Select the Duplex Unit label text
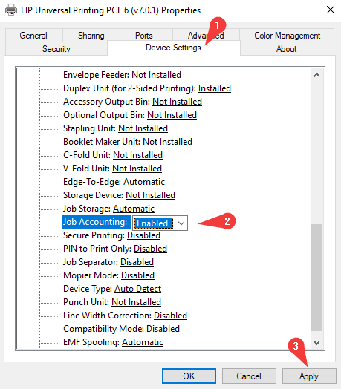The width and height of the screenshot is (341, 389). pyautogui.click(x=130, y=88)
